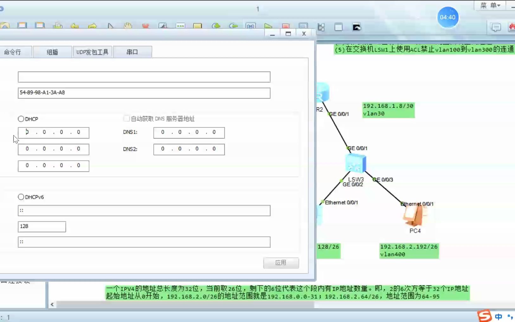The height and width of the screenshot is (322, 515).
Task: Click the yellow rectangle palette icon
Action: click(x=197, y=26)
